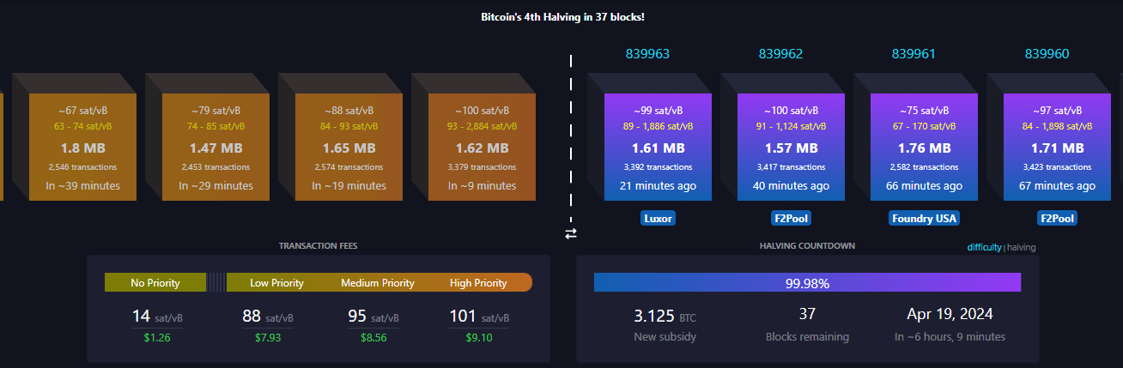1123x368 pixels.
Task: Select pending block arriving in ~39 minutes
Action: (x=83, y=148)
